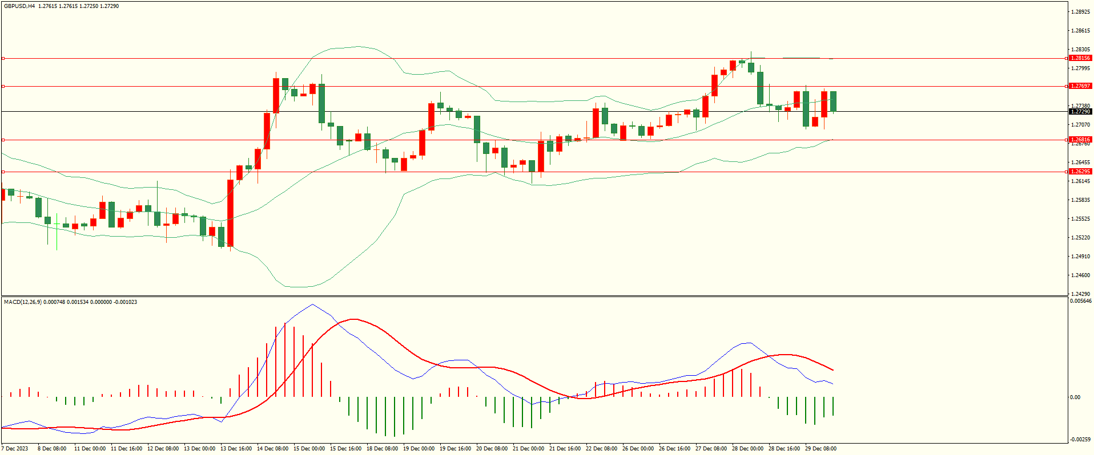Select the 29 Dec 08:00 time label

pos(820,449)
